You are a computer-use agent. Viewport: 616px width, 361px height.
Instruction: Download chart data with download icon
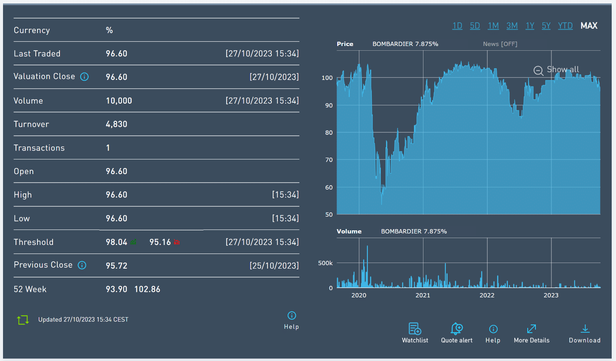click(585, 329)
